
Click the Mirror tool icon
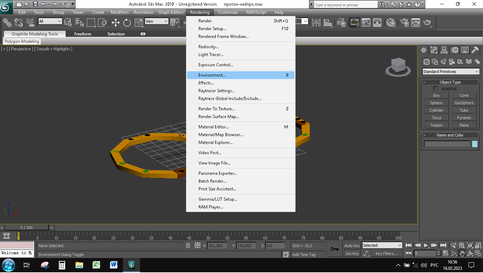click(316, 22)
